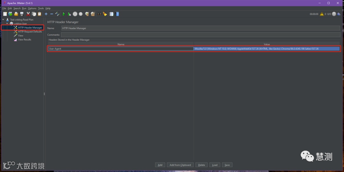Open the Help menu
The width and height of the screenshot is (344, 172).
point(48,8)
